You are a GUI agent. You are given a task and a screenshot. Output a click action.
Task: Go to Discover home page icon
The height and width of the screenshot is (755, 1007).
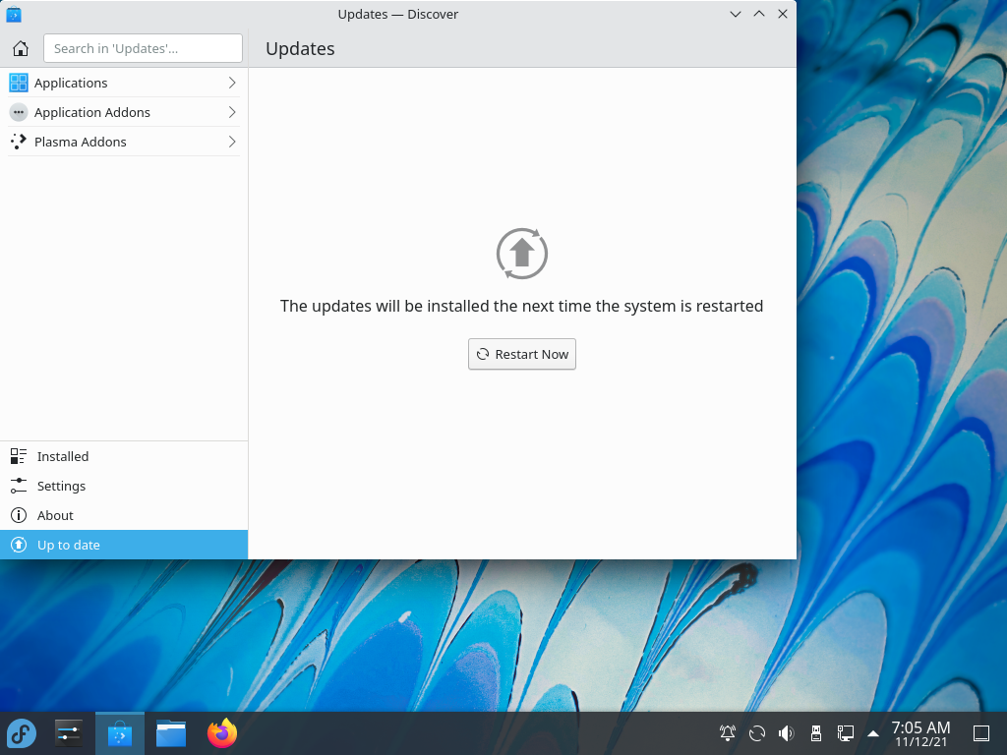point(21,49)
